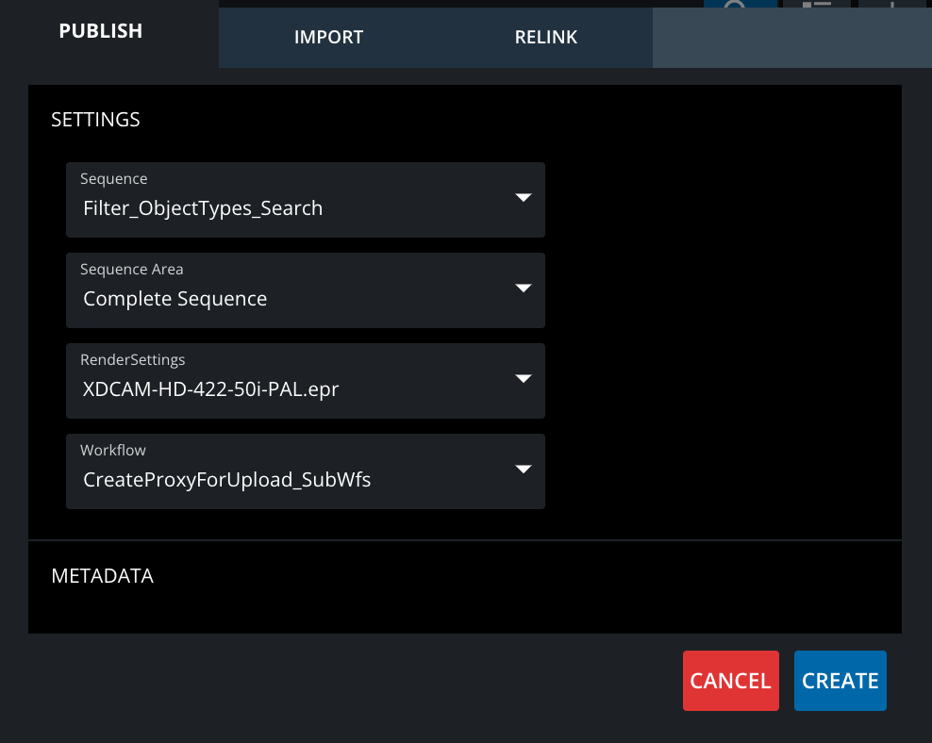Image resolution: width=932 pixels, height=743 pixels.
Task: Click the SETTINGS section header
Action: [95, 120]
